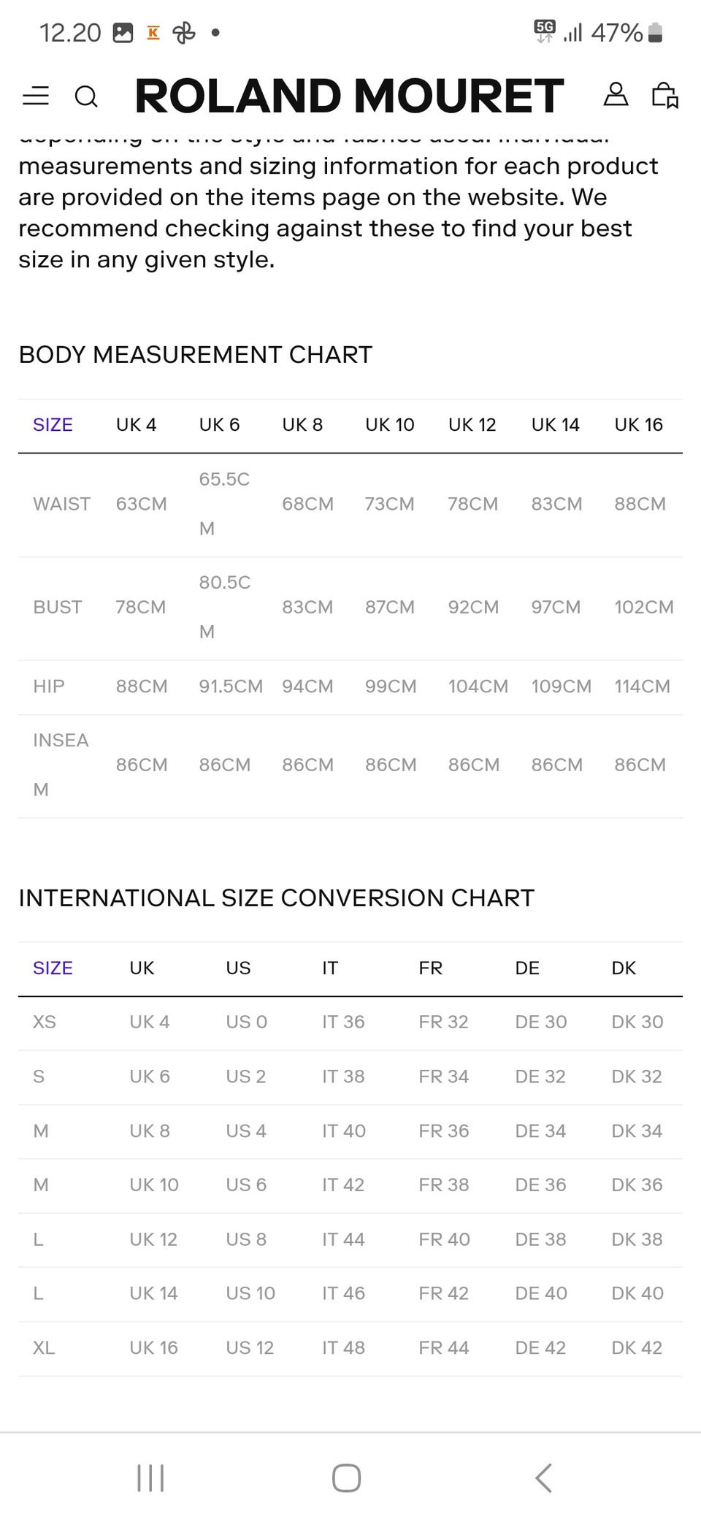Screen dimensions: 701x1519
Task: Tap the International Size Conversion Chart heading
Action: click(276, 898)
